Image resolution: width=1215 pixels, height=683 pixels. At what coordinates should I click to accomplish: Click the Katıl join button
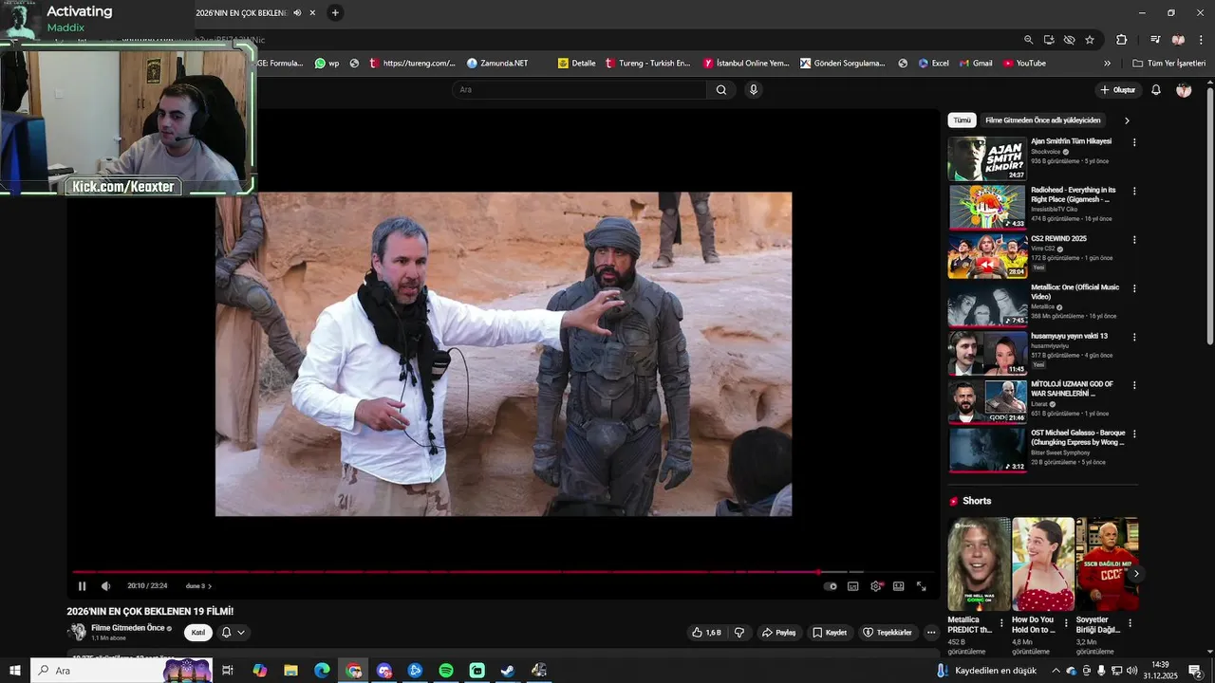tap(198, 633)
